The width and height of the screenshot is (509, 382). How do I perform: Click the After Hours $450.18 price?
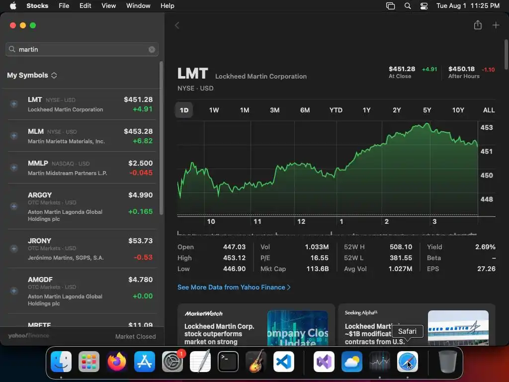461,69
